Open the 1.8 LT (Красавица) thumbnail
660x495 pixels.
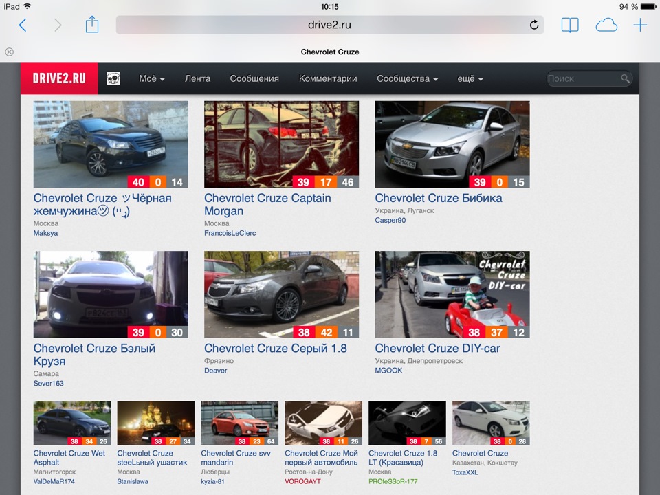coord(407,423)
